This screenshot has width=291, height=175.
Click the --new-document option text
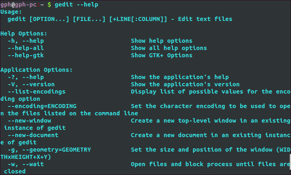pos(33,135)
